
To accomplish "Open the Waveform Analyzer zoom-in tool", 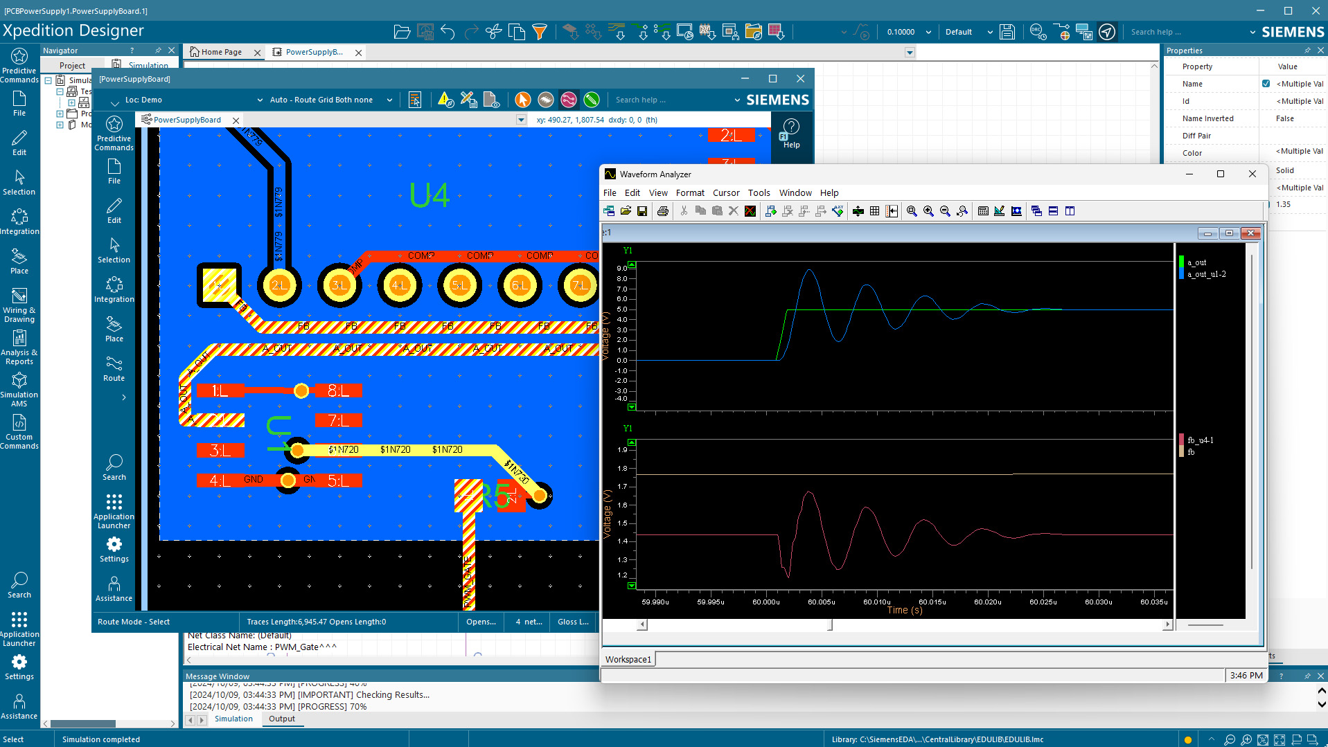I will click(928, 211).
